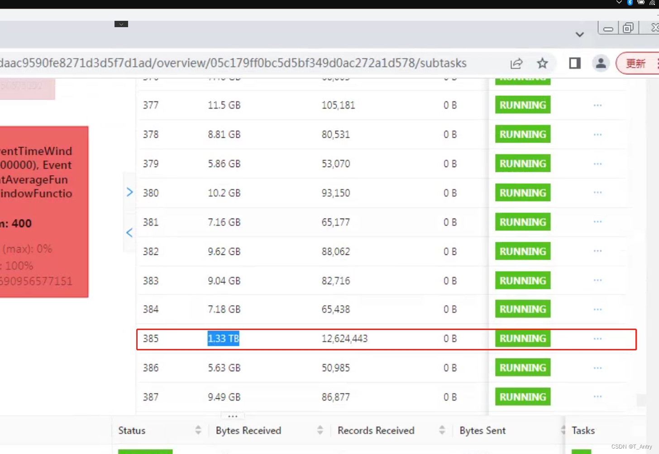Click records value 80,531
This screenshot has height=454, width=659.
[x=336, y=134]
